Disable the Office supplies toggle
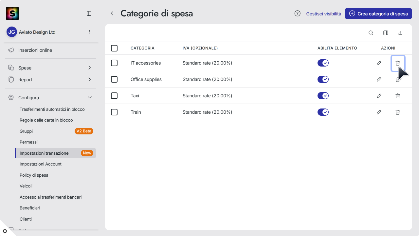This screenshot has height=236, width=419. (323, 79)
